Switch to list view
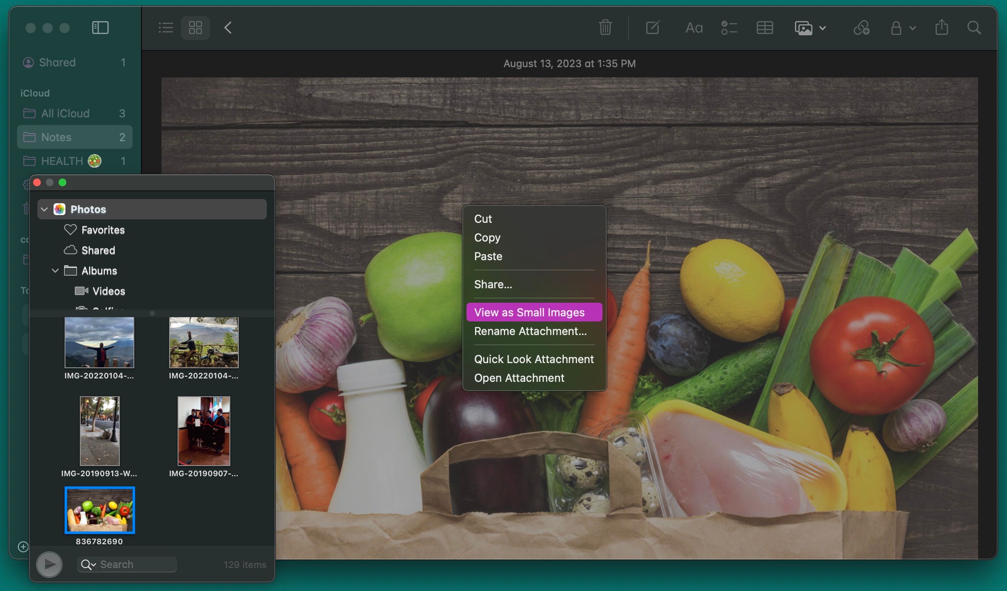 166,28
